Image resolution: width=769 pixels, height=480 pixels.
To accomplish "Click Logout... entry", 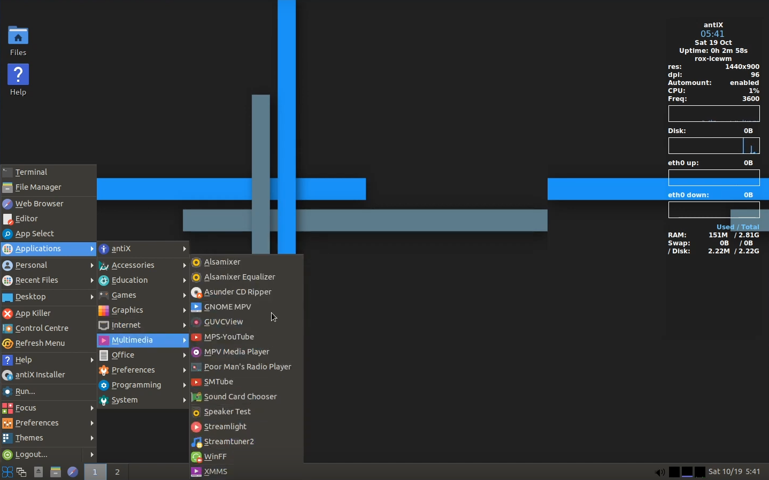I will point(42,454).
